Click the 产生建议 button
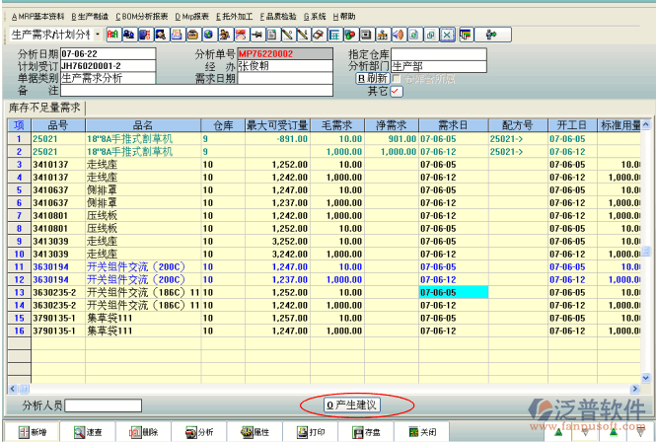 352,405
